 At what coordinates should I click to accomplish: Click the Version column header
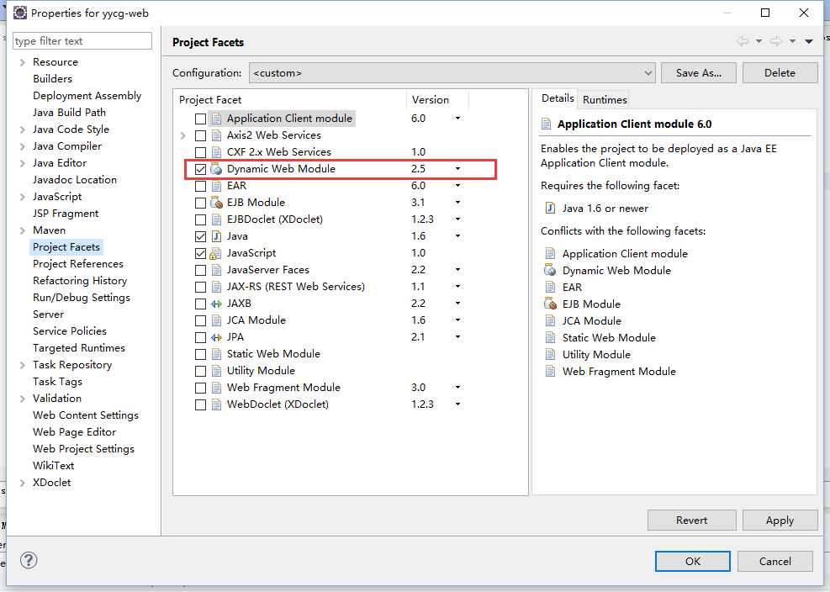[437, 99]
